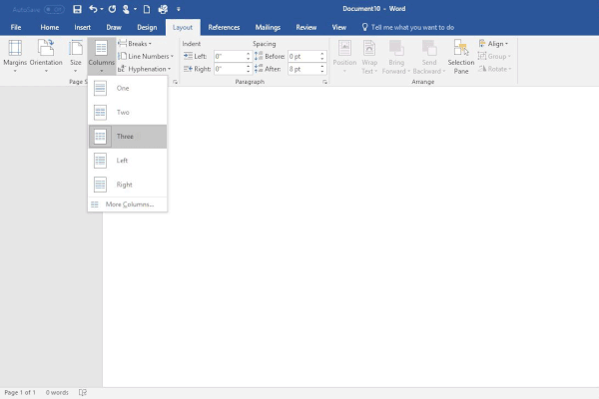599x399 pixels.
Task: Click the Undo arrow icon
Action: tap(93, 8)
